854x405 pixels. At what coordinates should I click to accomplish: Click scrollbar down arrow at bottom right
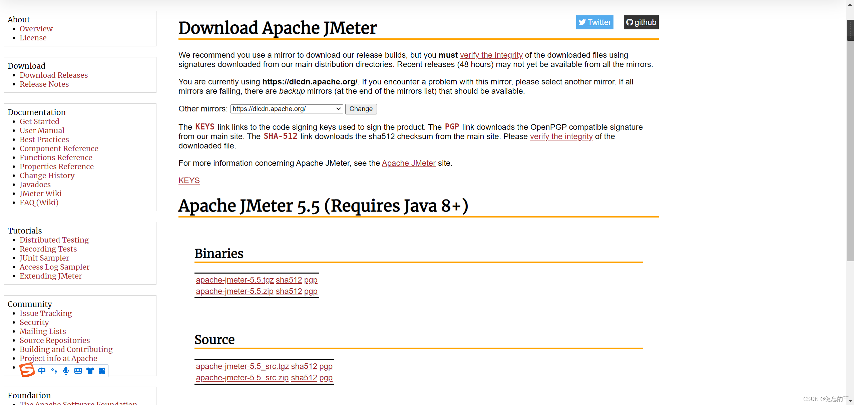click(850, 401)
